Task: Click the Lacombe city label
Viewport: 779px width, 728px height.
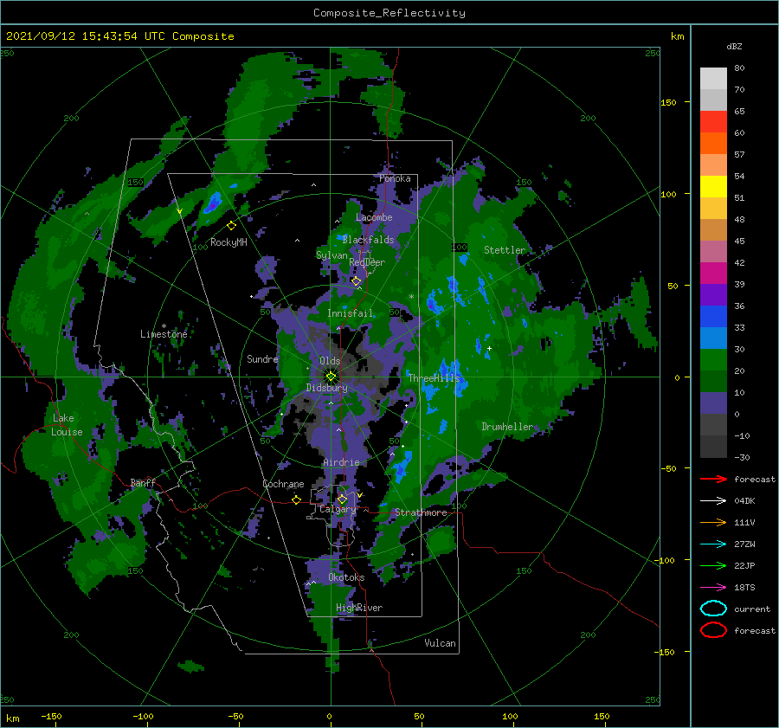Action: (x=374, y=217)
